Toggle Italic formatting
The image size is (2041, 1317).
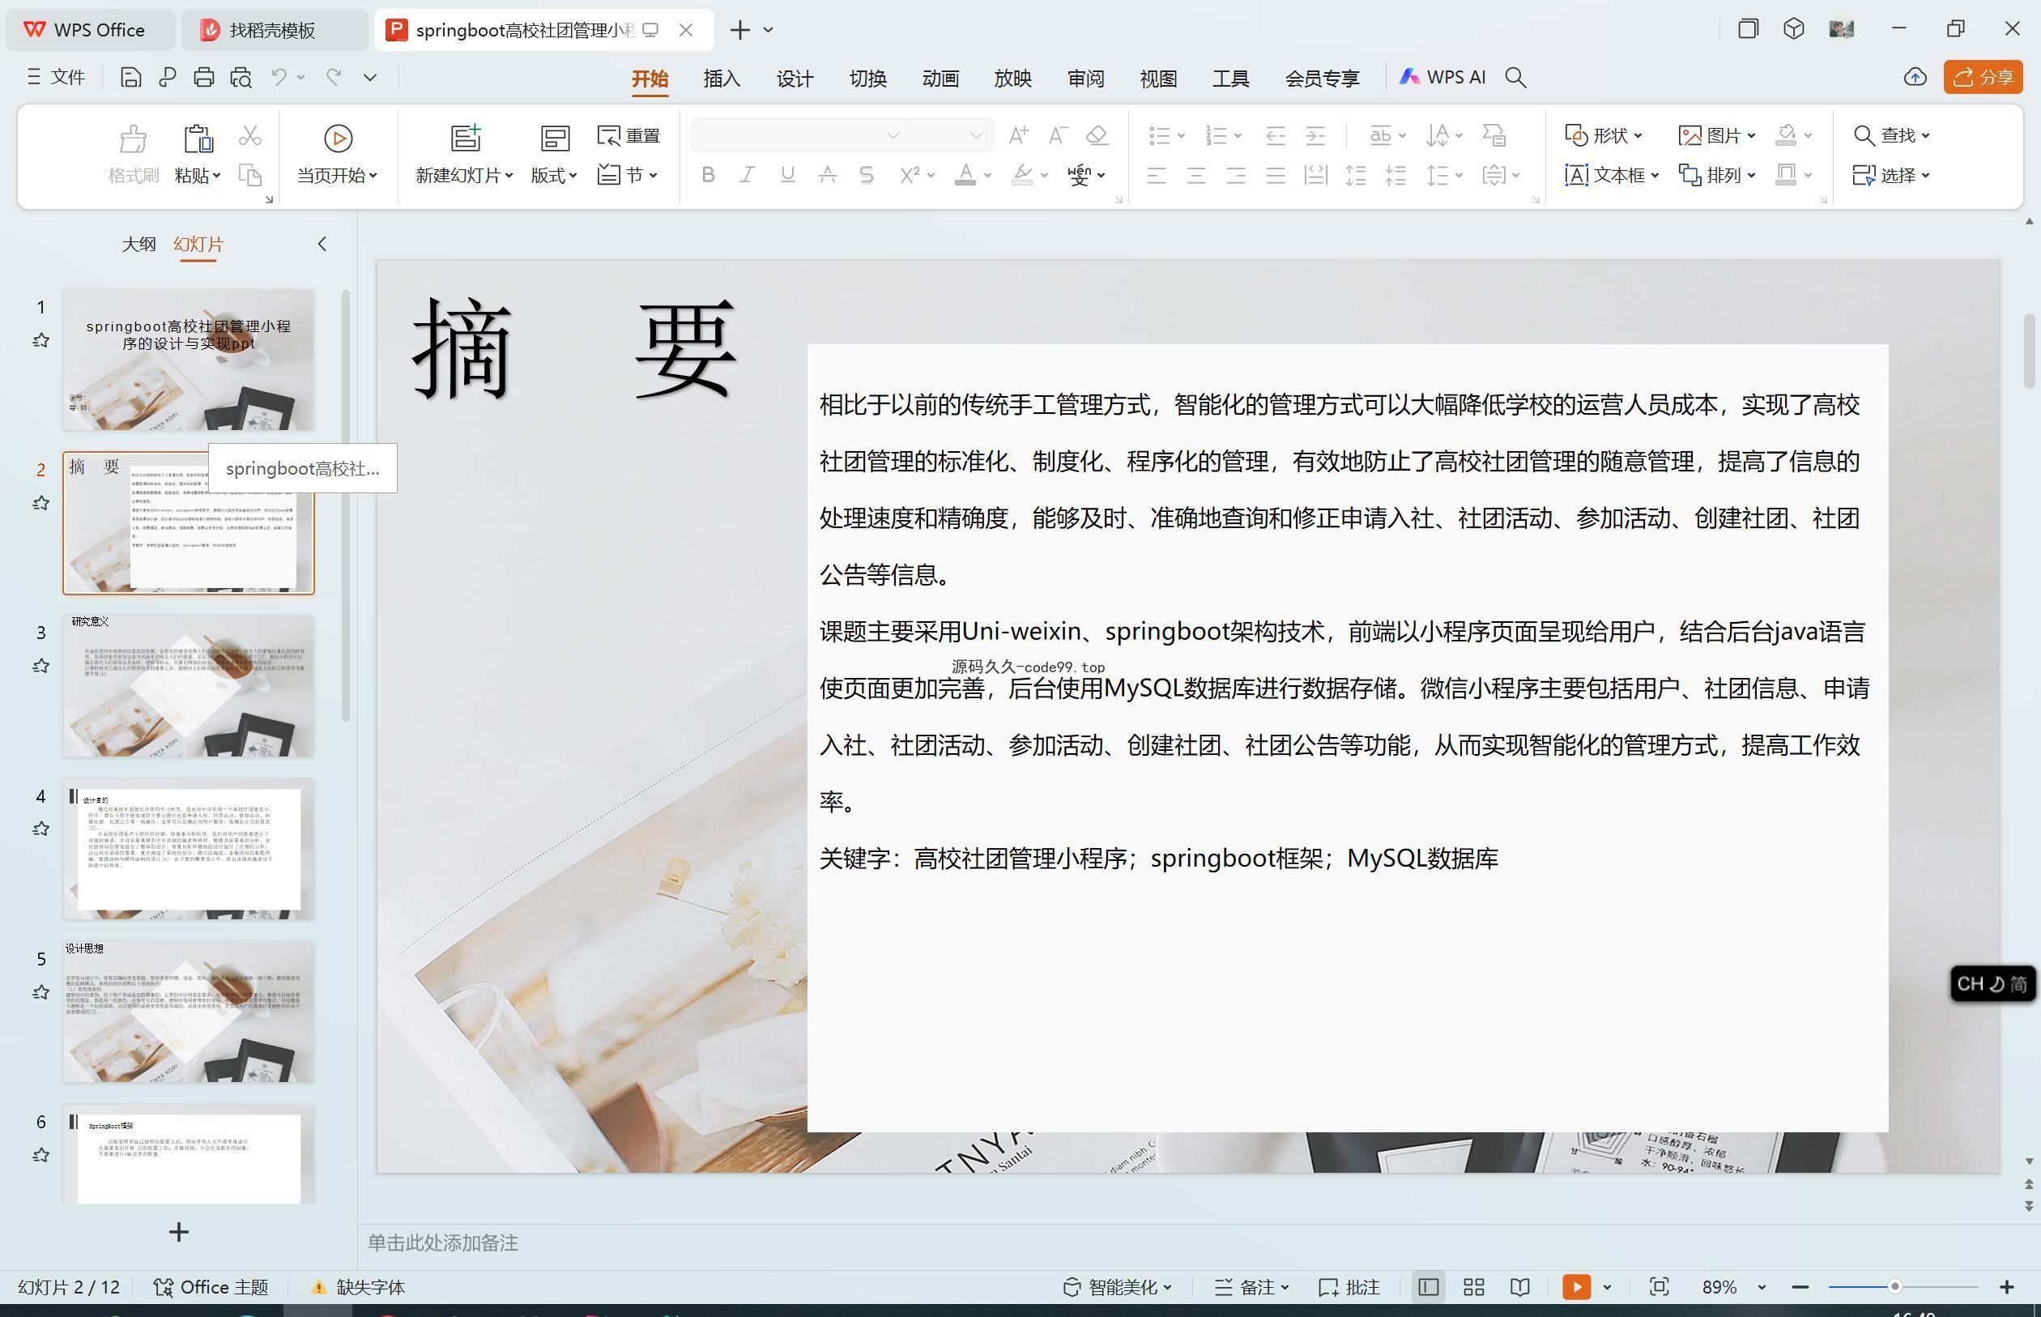coord(747,175)
